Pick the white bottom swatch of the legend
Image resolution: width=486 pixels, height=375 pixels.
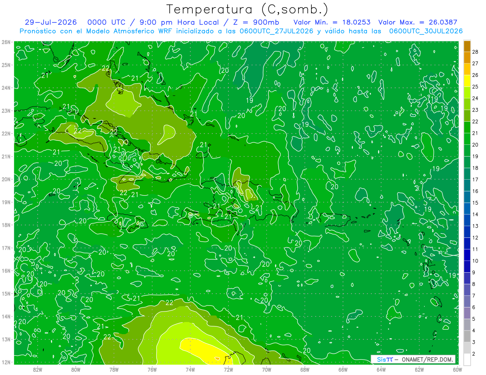click(x=467, y=359)
